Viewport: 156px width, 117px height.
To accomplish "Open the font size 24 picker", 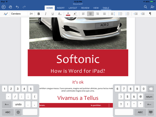I will (x=31, y=14).
